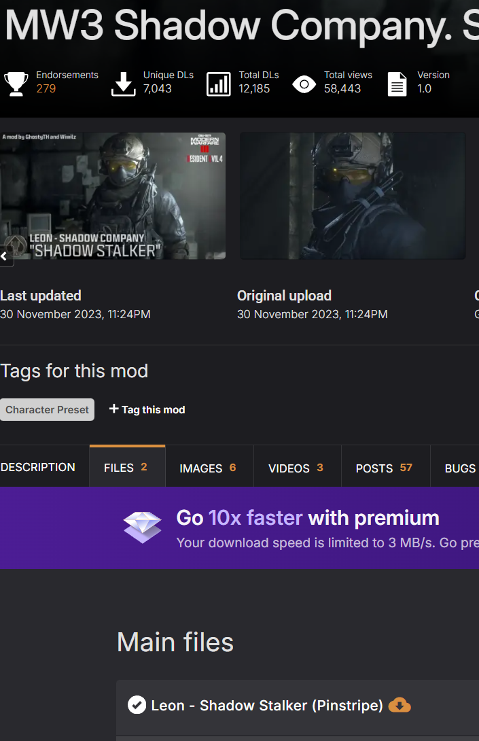Click the 279 endorsements count
The image size is (479, 741).
click(x=46, y=89)
